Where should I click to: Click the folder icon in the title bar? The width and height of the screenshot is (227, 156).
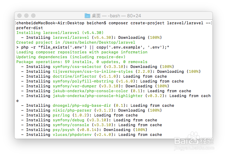[87, 16]
